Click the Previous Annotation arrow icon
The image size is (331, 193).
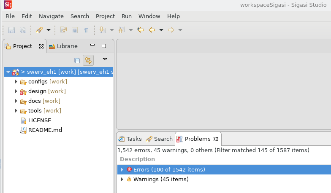[x=122, y=30]
